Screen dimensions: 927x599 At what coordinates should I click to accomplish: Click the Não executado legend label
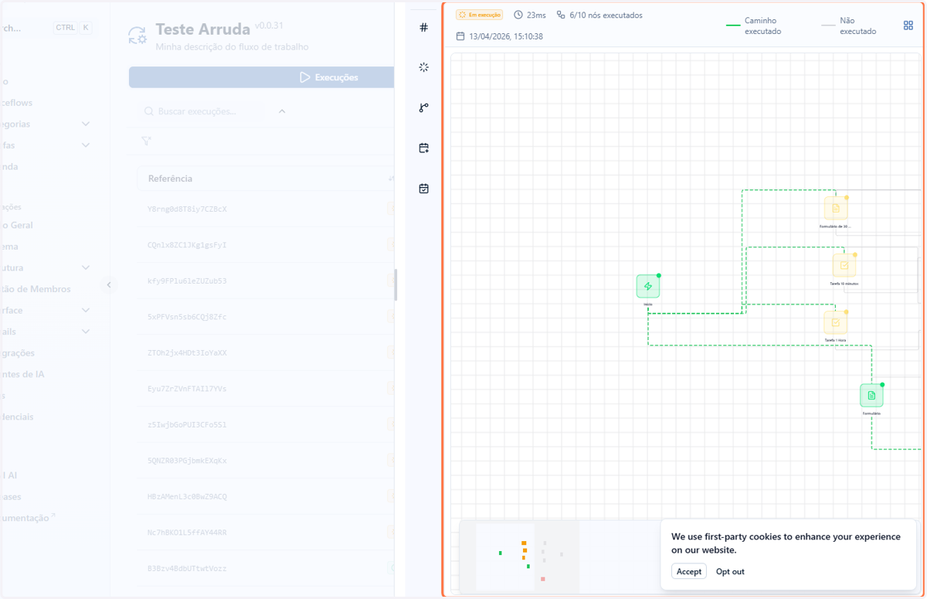tap(858, 26)
